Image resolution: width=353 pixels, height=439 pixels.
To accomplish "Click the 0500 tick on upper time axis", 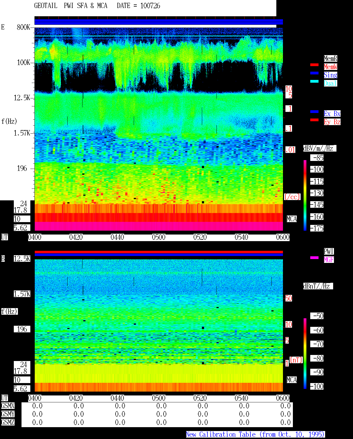I will coord(159,237).
